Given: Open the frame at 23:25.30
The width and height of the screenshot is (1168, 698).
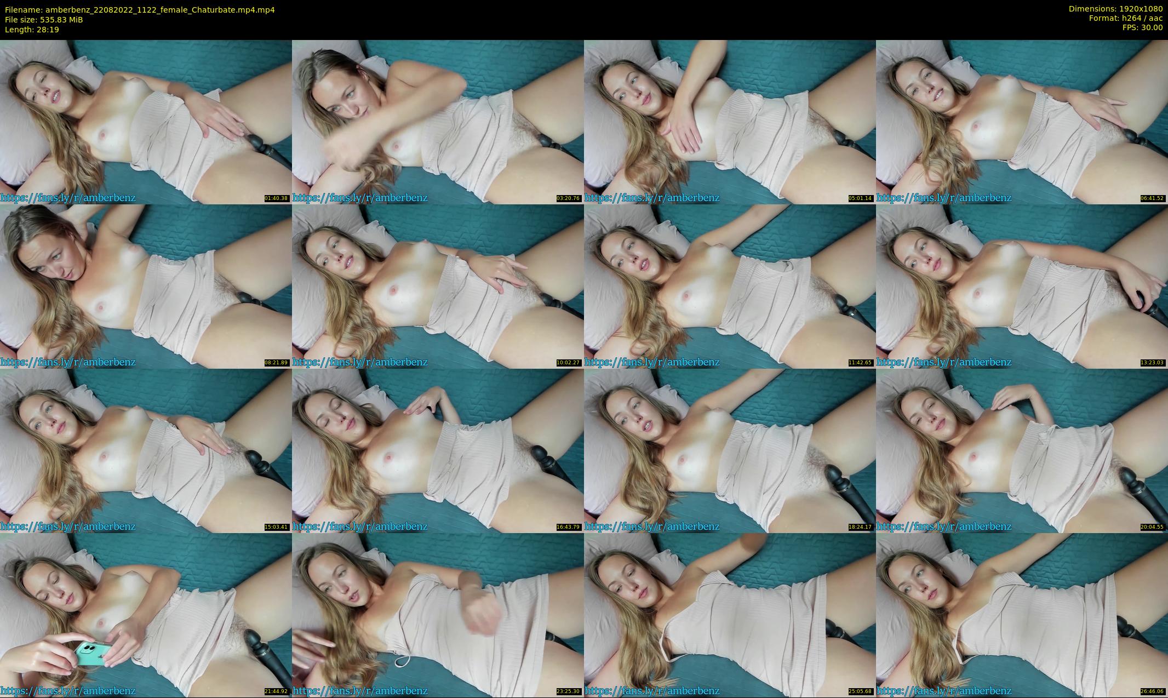Looking at the screenshot, I should pos(438,615).
